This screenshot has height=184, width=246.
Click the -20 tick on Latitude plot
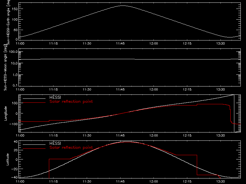[14, 169]
